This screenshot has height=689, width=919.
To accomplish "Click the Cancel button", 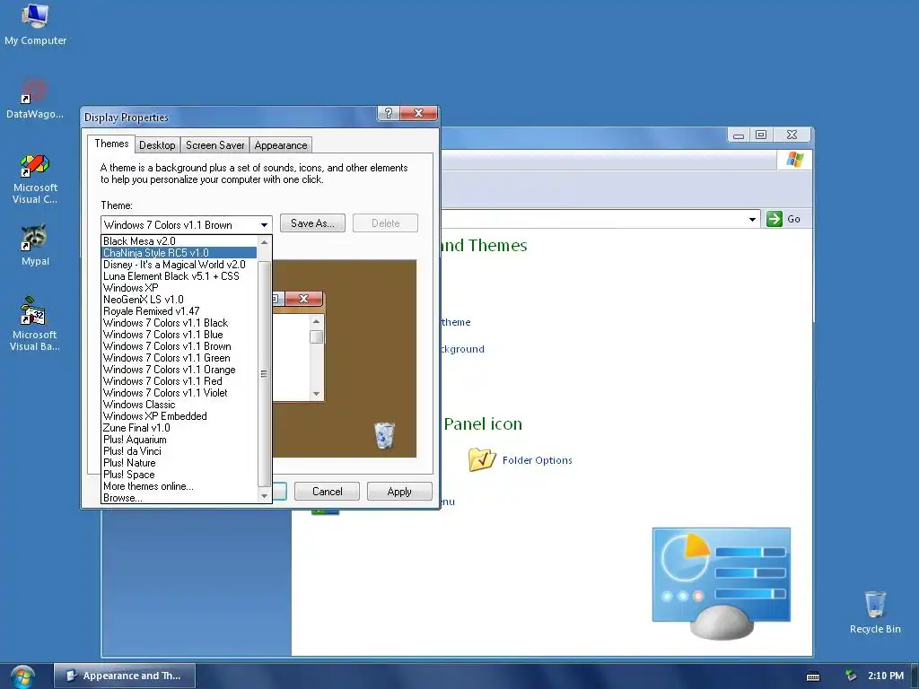I will pyautogui.click(x=327, y=491).
